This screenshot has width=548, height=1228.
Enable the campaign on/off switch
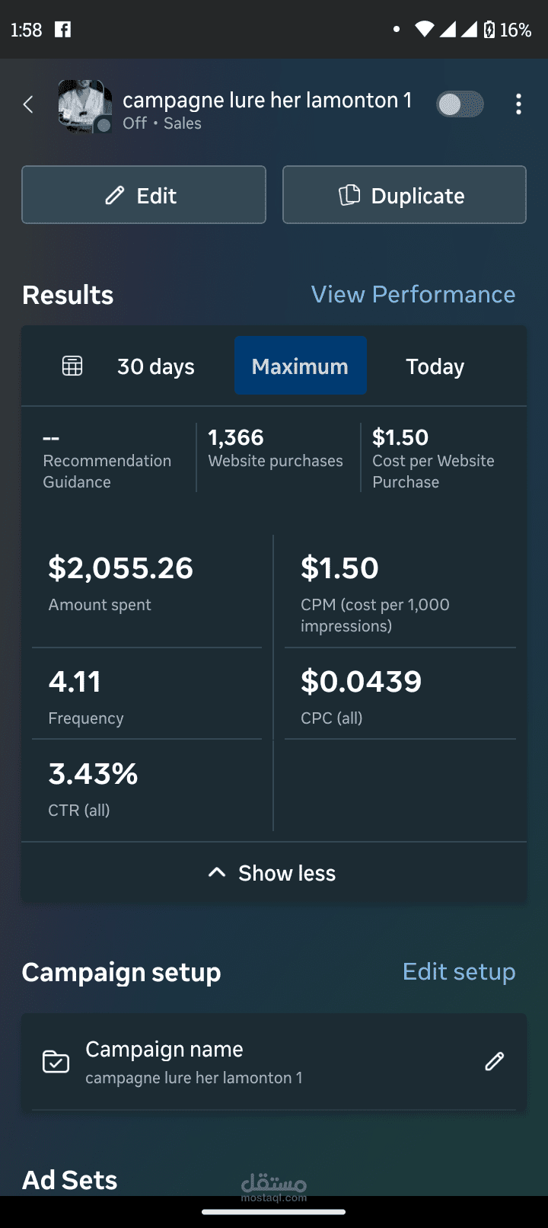pyautogui.click(x=460, y=104)
